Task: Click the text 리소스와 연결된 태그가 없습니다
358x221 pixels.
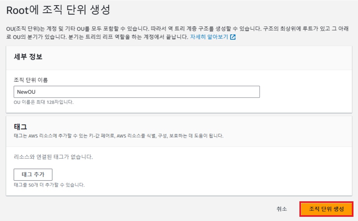Action: pyautogui.click(x=53, y=157)
